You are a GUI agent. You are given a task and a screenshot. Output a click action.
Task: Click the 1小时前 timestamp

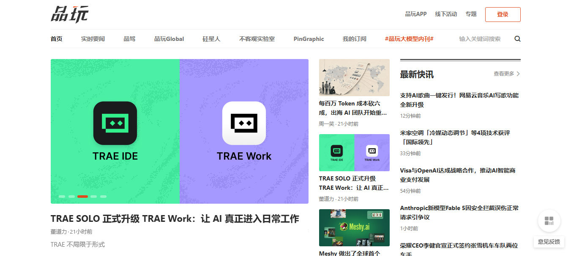[409, 228]
